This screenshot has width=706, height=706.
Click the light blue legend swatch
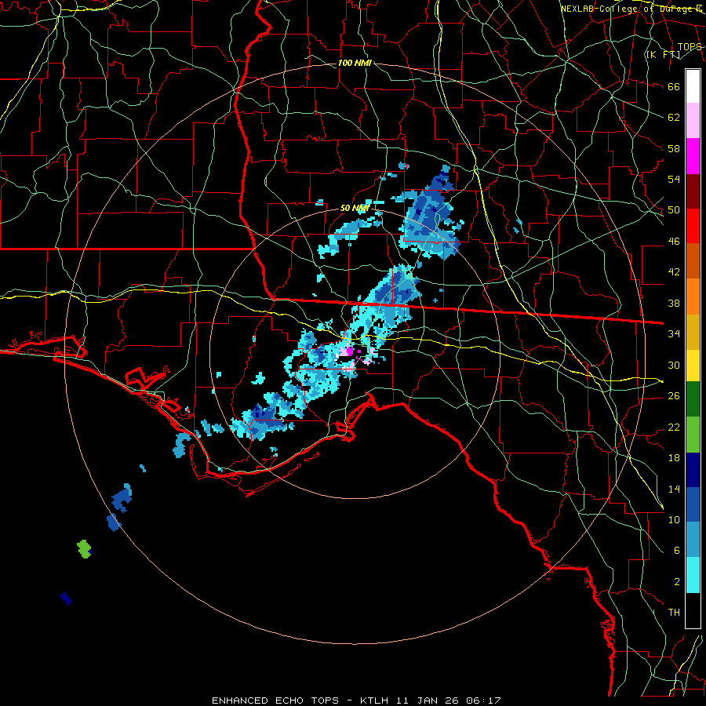coord(693,540)
